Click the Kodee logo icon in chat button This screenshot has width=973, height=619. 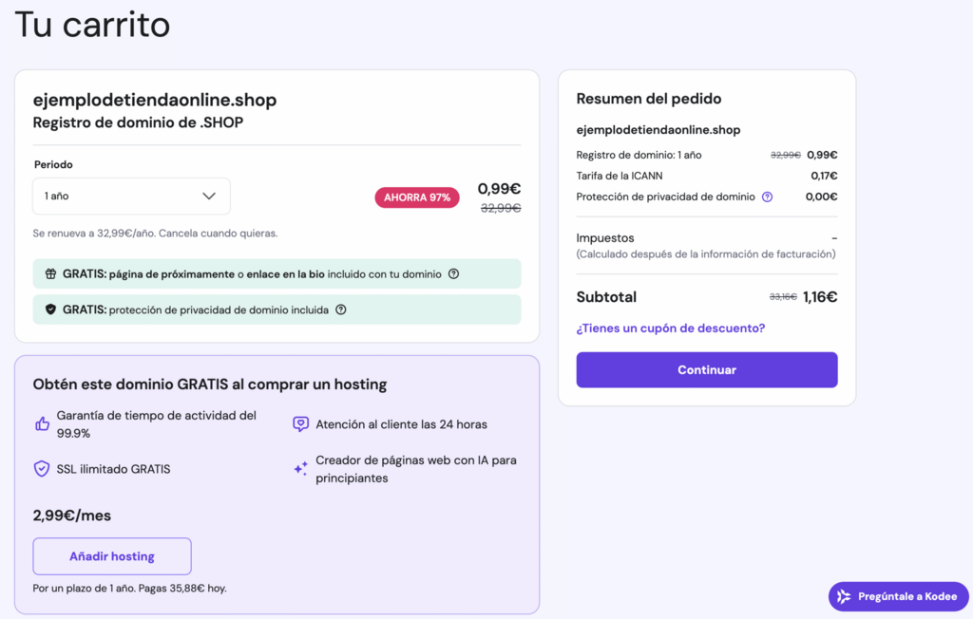[844, 596]
